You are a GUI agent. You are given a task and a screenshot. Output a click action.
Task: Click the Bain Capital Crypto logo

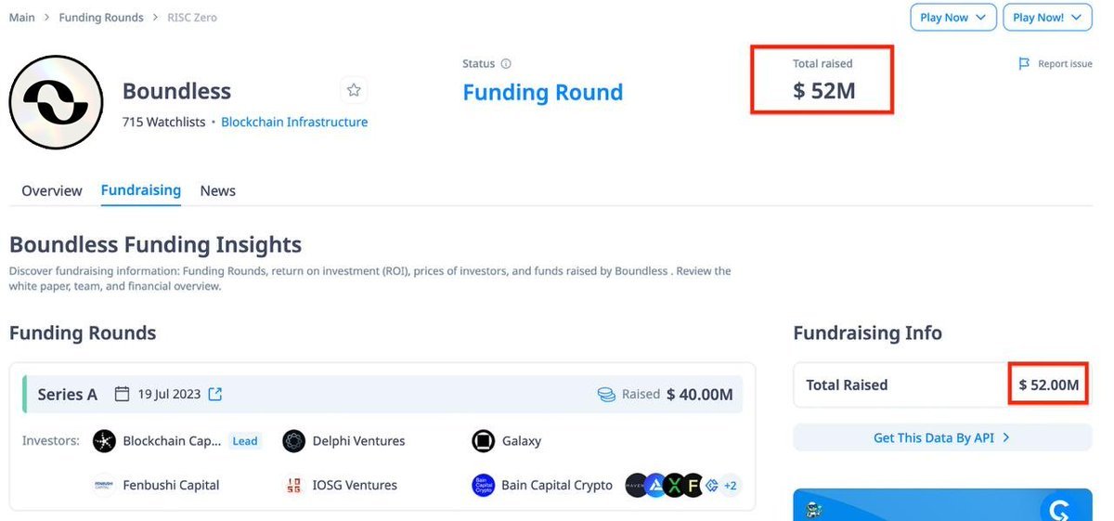tap(483, 485)
